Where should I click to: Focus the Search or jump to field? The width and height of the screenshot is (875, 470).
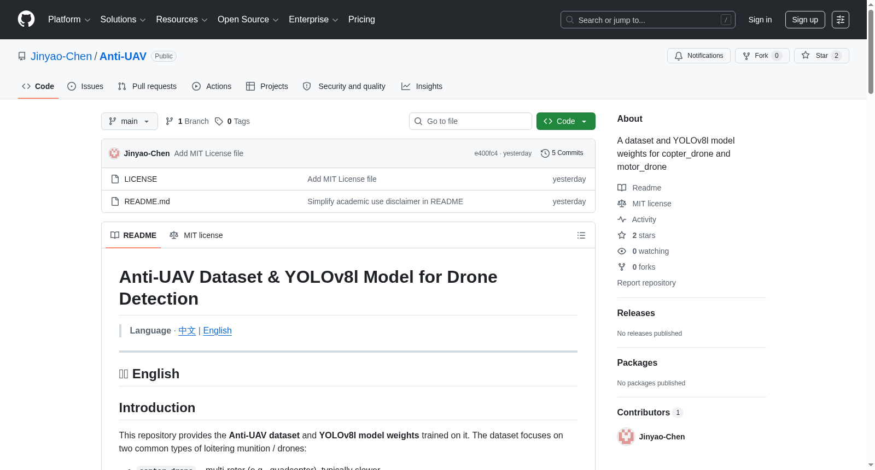647,20
